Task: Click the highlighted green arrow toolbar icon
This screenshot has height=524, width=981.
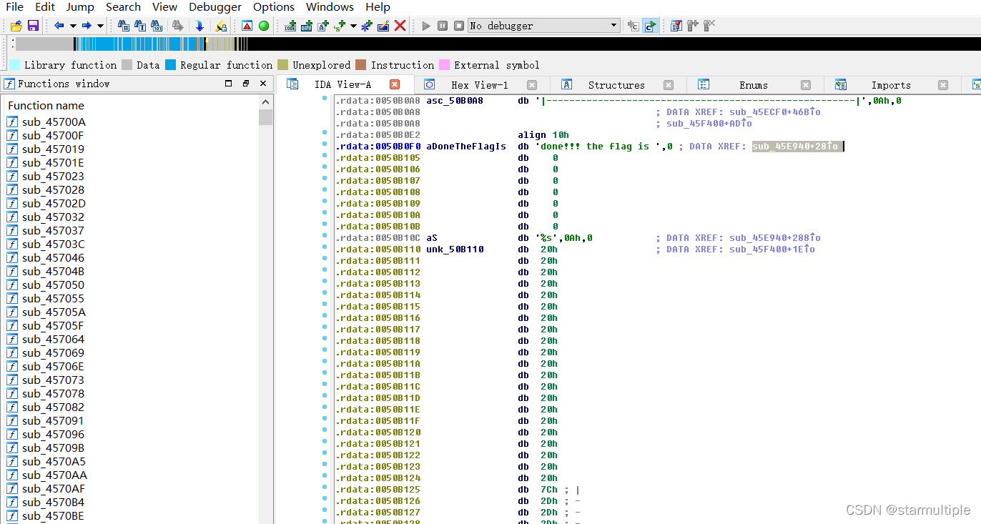Action: (650, 26)
